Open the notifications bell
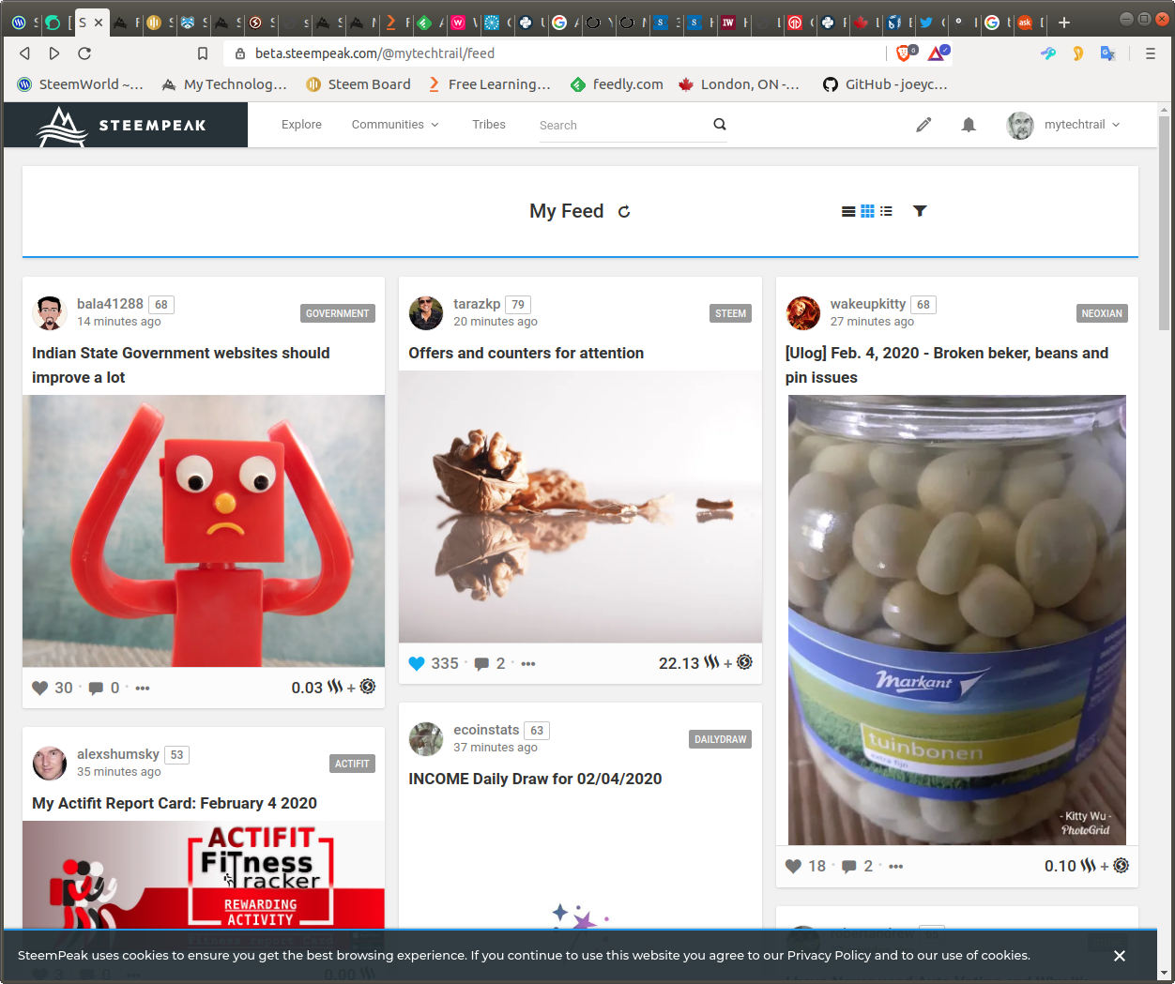Screen dimensions: 1175x984 click(x=969, y=125)
